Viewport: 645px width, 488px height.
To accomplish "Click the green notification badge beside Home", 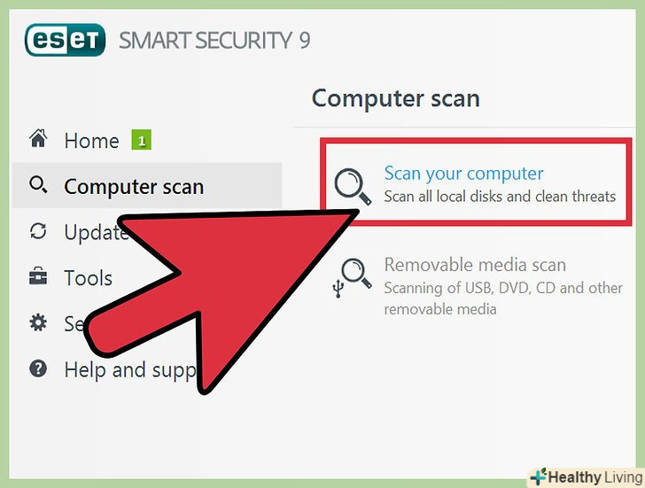I will point(142,140).
